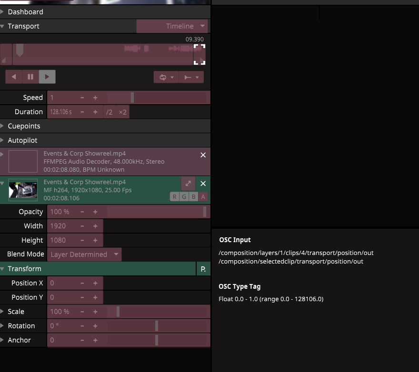419x372 pixels.
Task: Double the duration with ×2
Action: 123,112
